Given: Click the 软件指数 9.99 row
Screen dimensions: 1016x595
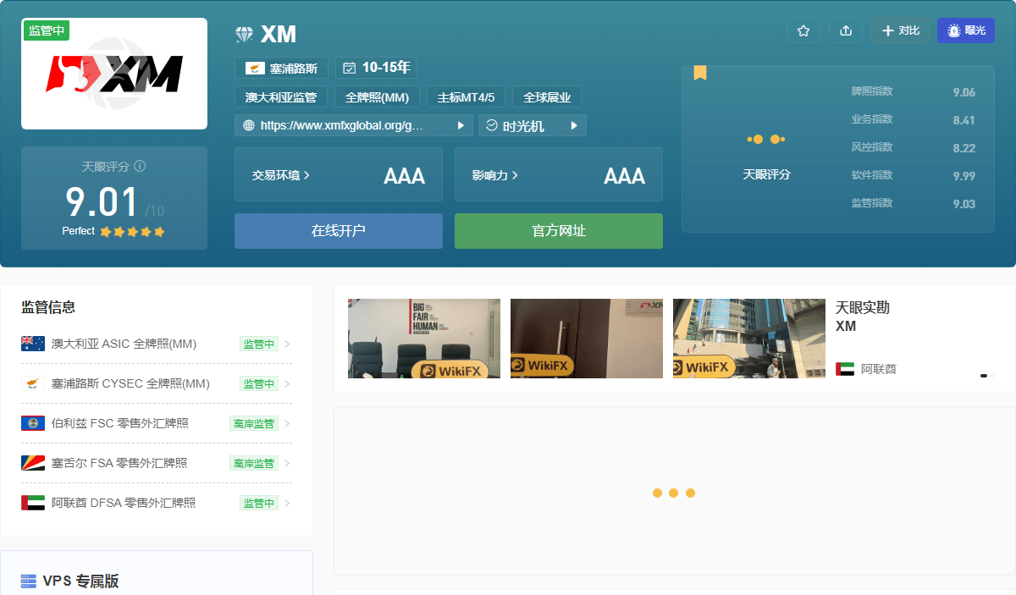Looking at the screenshot, I should tap(914, 176).
